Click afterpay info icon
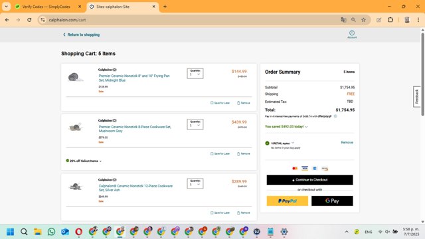The image size is (425, 239). [335, 116]
